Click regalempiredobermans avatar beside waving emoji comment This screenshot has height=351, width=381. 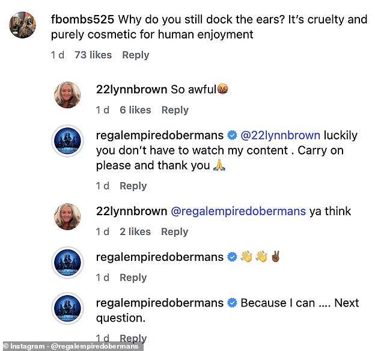[67, 263]
